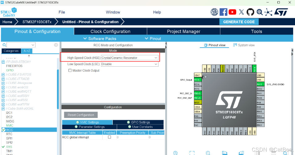Click the STM32CubeMX logo
The width and height of the screenshot is (295, 155).
tap(9, 12)
